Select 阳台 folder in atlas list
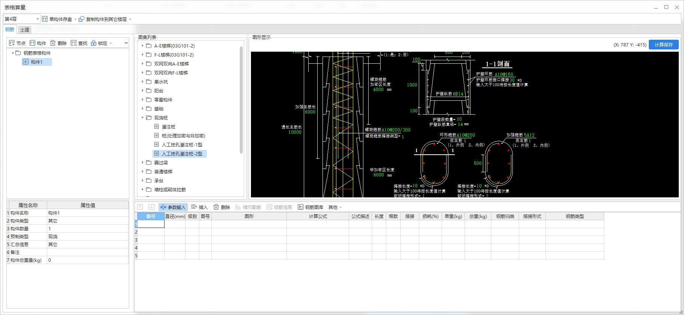This screenshot has height=315, width=684. (x=158, y=91)
